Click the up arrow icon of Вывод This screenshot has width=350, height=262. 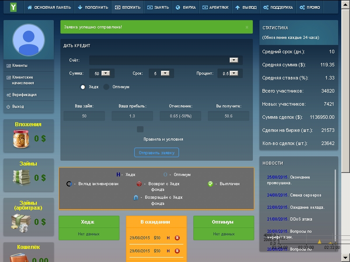tap(238, 7)
